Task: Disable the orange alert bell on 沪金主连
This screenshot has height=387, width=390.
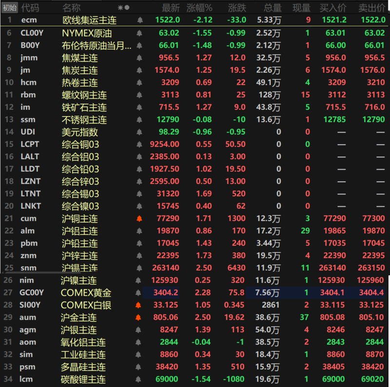Action: coord(138,318)
